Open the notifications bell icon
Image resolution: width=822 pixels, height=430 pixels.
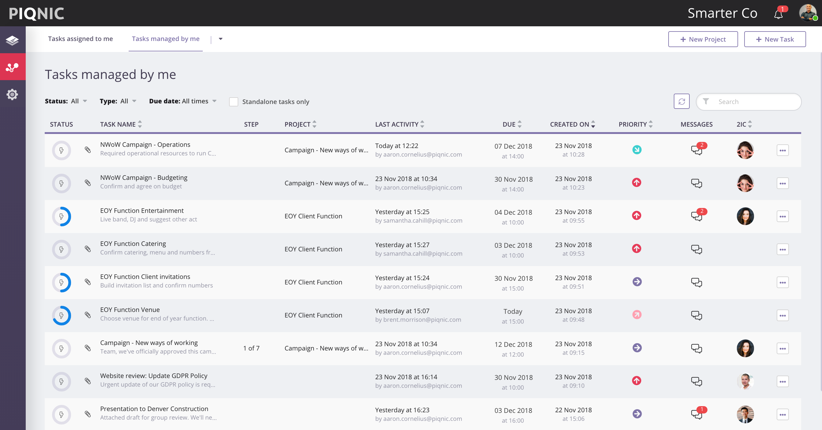tap(779, 14)
